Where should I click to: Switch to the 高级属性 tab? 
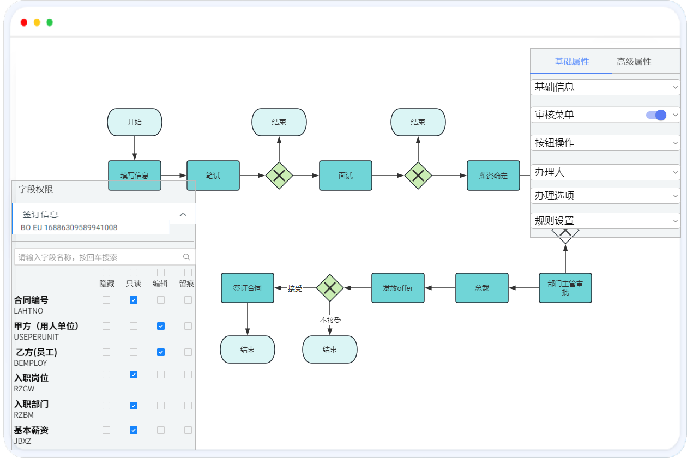(x=634, y=62)
